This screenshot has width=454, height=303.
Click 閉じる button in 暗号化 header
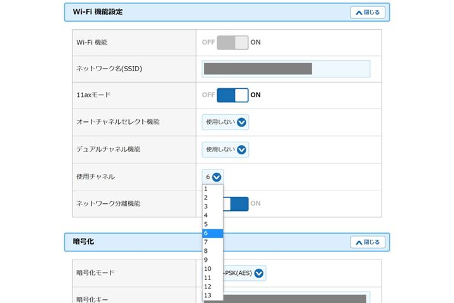point(367,242)
